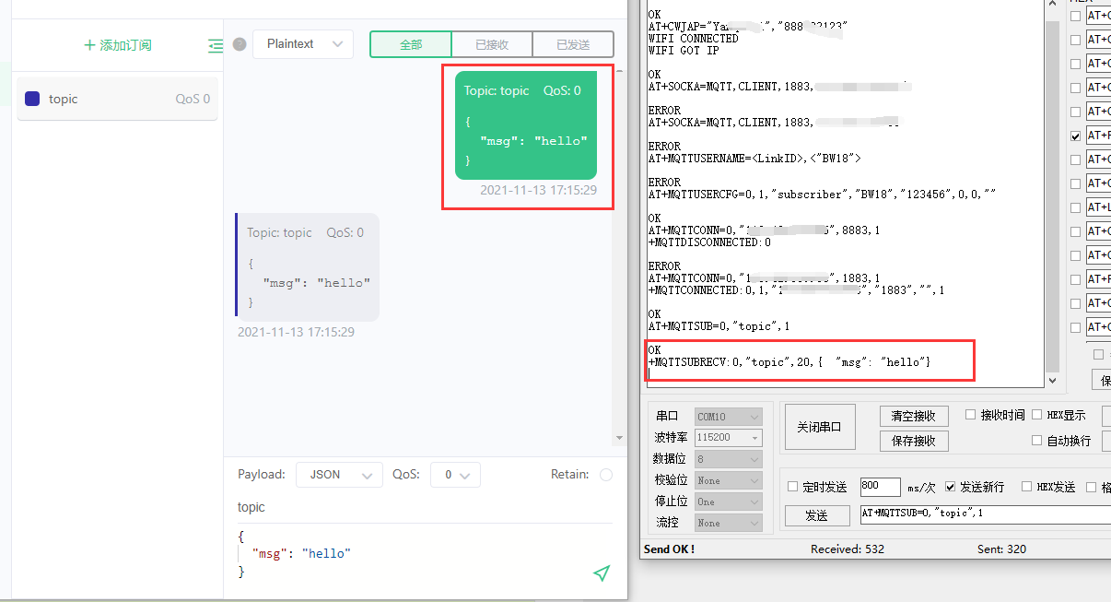Click the timestamp under the green sent bubble
Image resolution: width=1111 pixels, height=602 pixels.
[538, 190]
